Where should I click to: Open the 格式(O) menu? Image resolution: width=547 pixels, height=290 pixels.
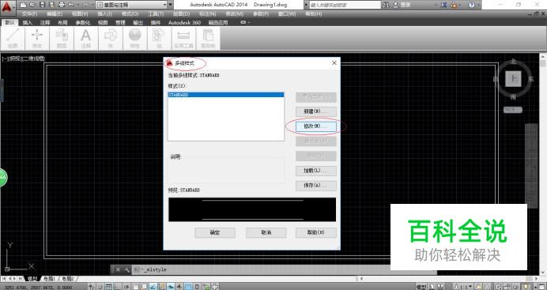coord(130,14)
